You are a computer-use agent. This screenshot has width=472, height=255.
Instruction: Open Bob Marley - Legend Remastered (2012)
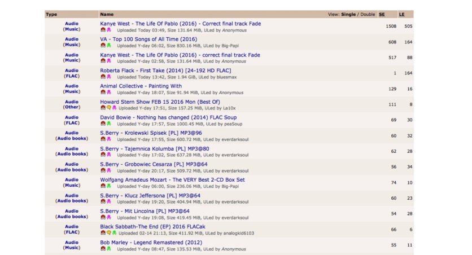point(151,243)
